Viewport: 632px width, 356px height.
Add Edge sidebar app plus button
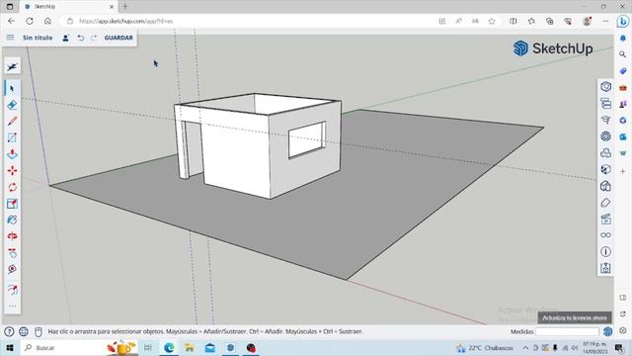click(623, 171)
